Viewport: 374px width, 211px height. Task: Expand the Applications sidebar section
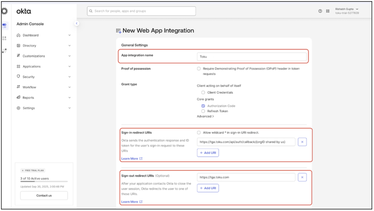coord(44,66)
